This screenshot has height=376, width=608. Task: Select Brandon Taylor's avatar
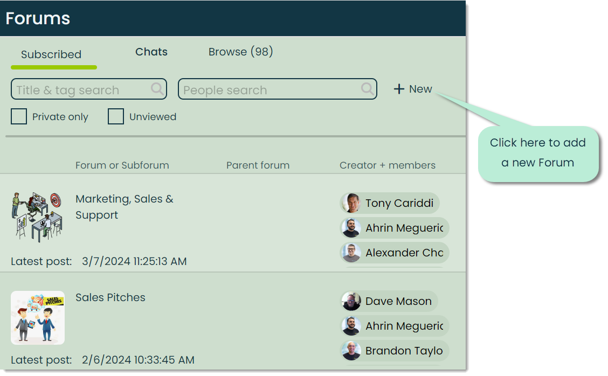[351, 351]
